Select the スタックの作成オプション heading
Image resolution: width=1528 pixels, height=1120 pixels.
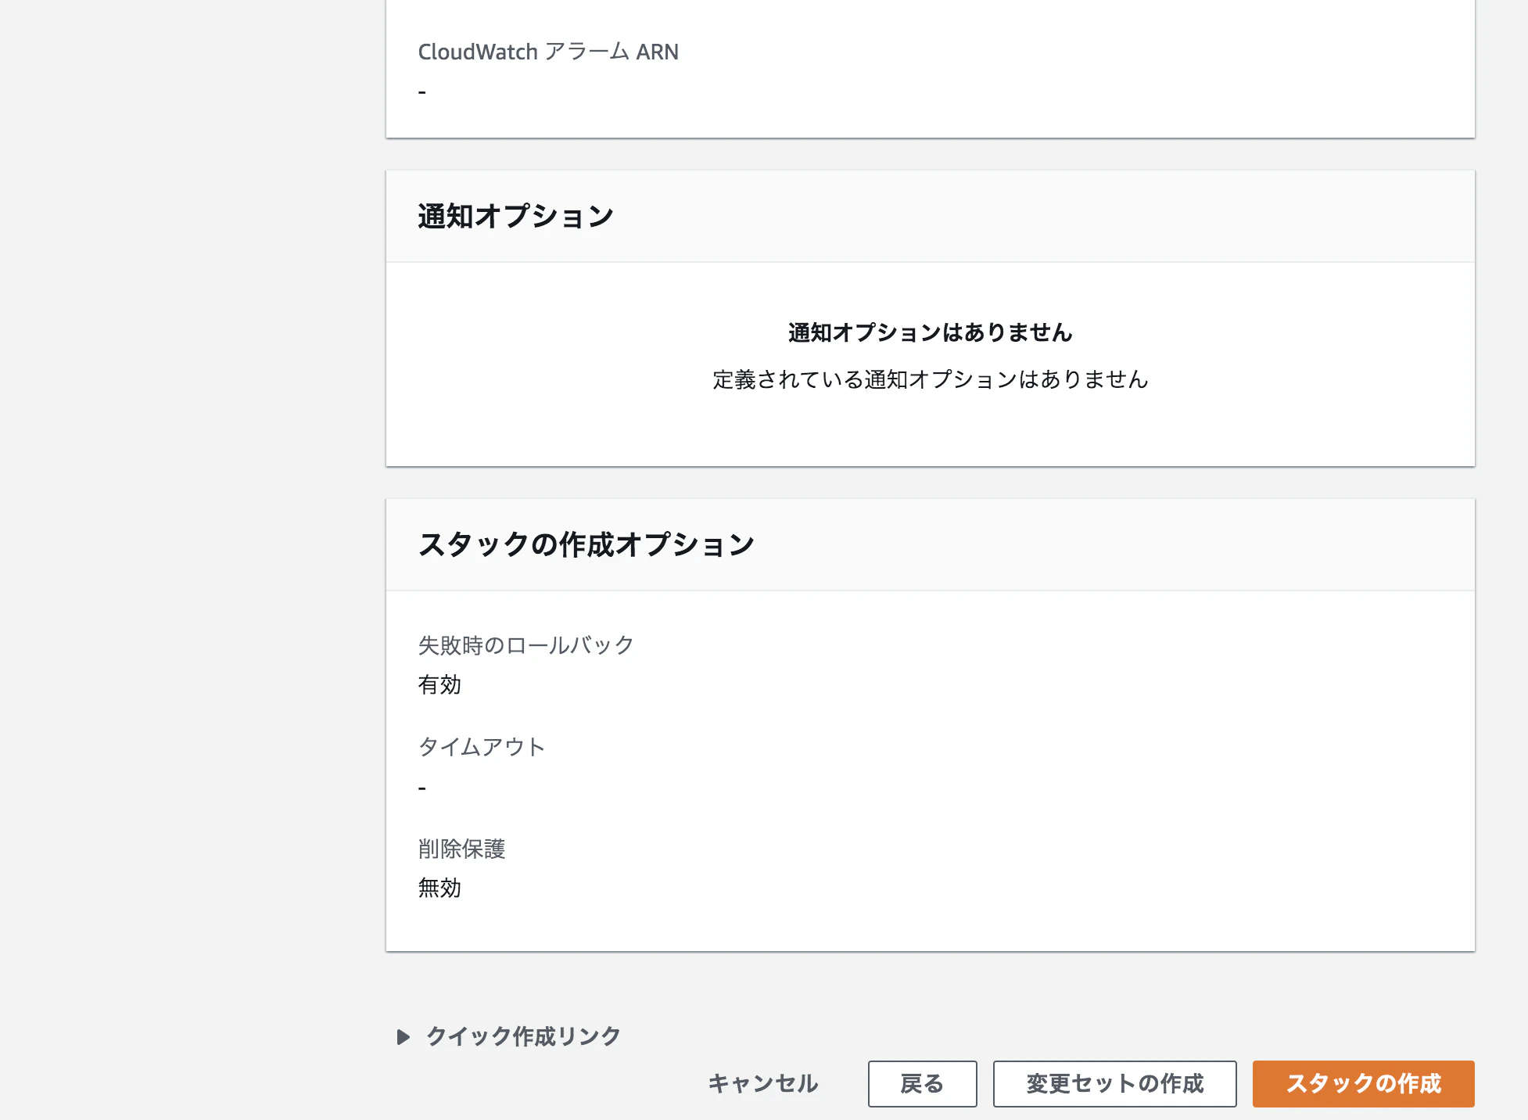[x=586, y=544]
